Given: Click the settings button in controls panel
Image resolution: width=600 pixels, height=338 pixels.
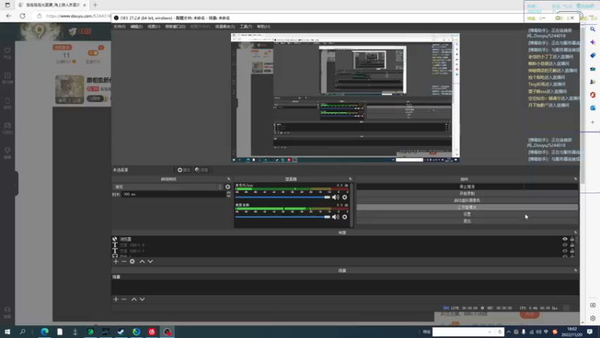Looking at the screenshot, I should (466, 214).
